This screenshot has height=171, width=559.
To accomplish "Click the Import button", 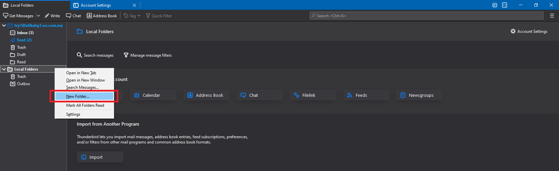I will [100, 157].
